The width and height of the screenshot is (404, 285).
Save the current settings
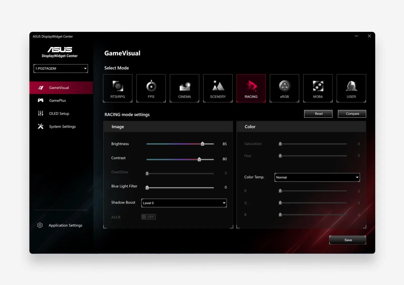(x=347, y=240)
